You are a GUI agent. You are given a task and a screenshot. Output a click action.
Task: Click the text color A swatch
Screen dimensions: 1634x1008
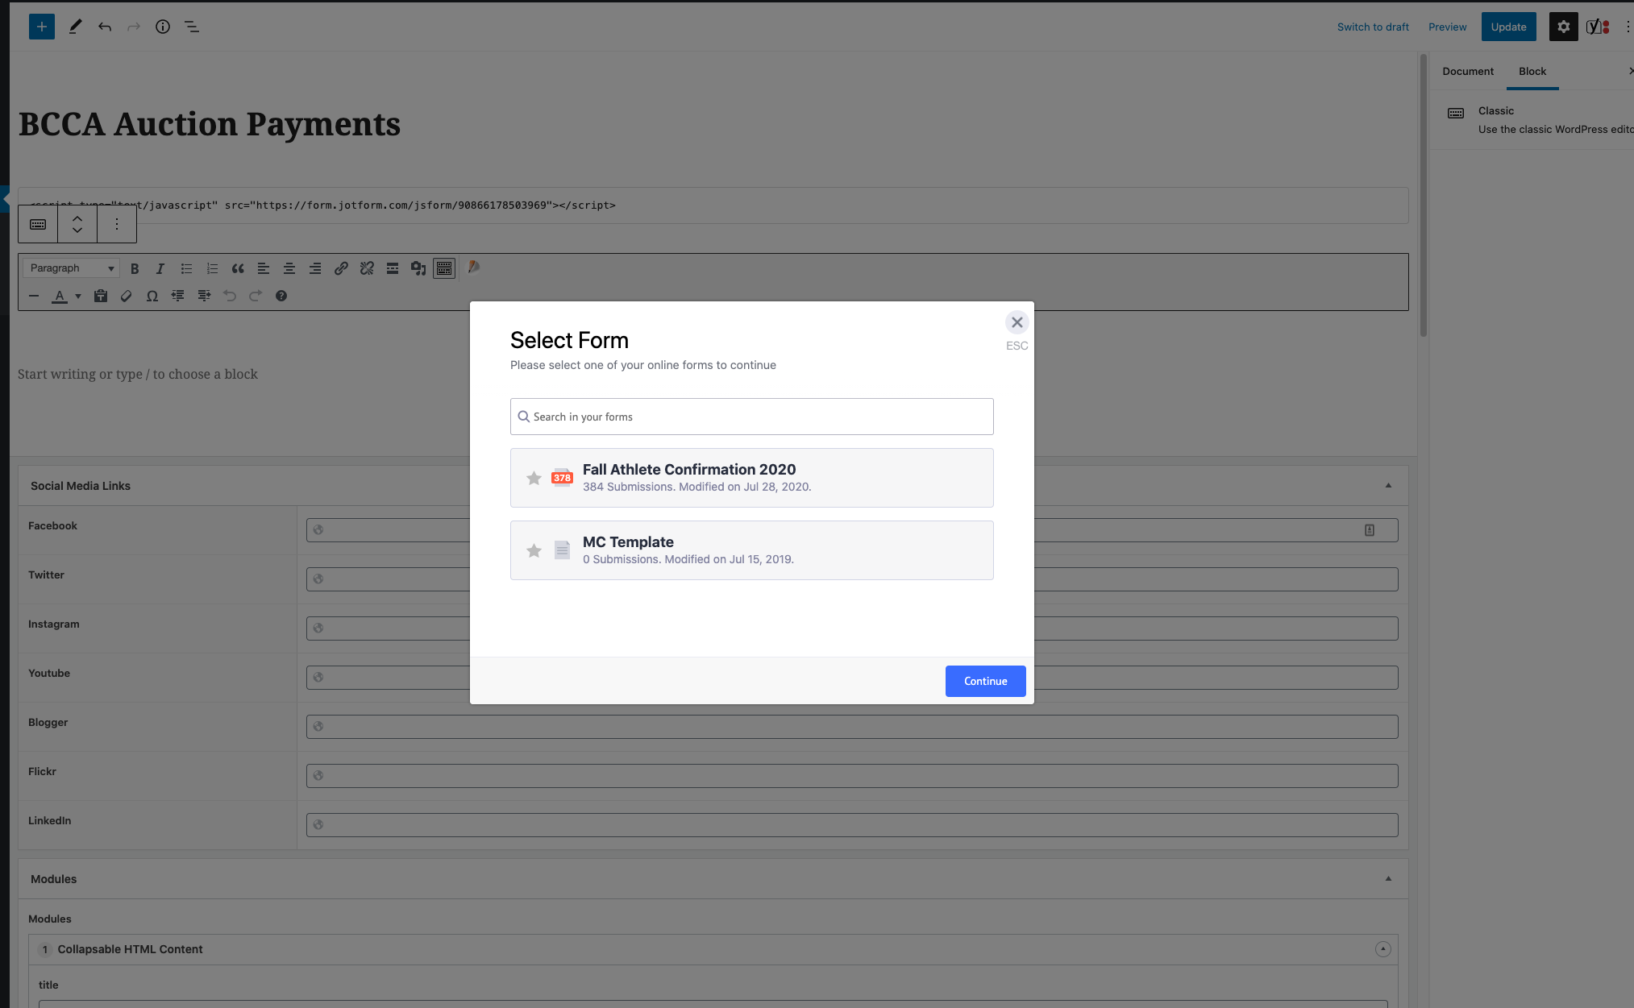(x=60, y=297)
